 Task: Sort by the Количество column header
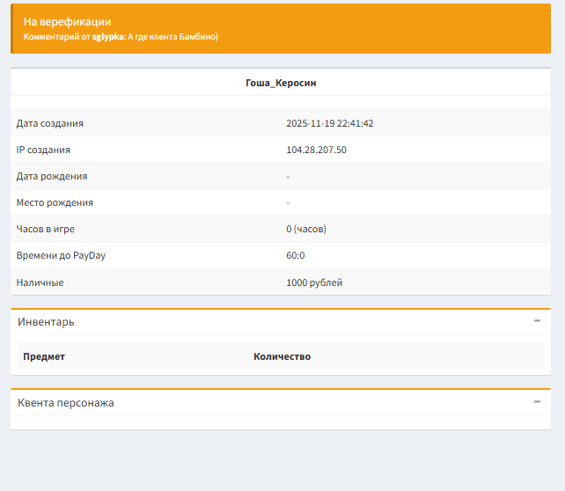282,356
